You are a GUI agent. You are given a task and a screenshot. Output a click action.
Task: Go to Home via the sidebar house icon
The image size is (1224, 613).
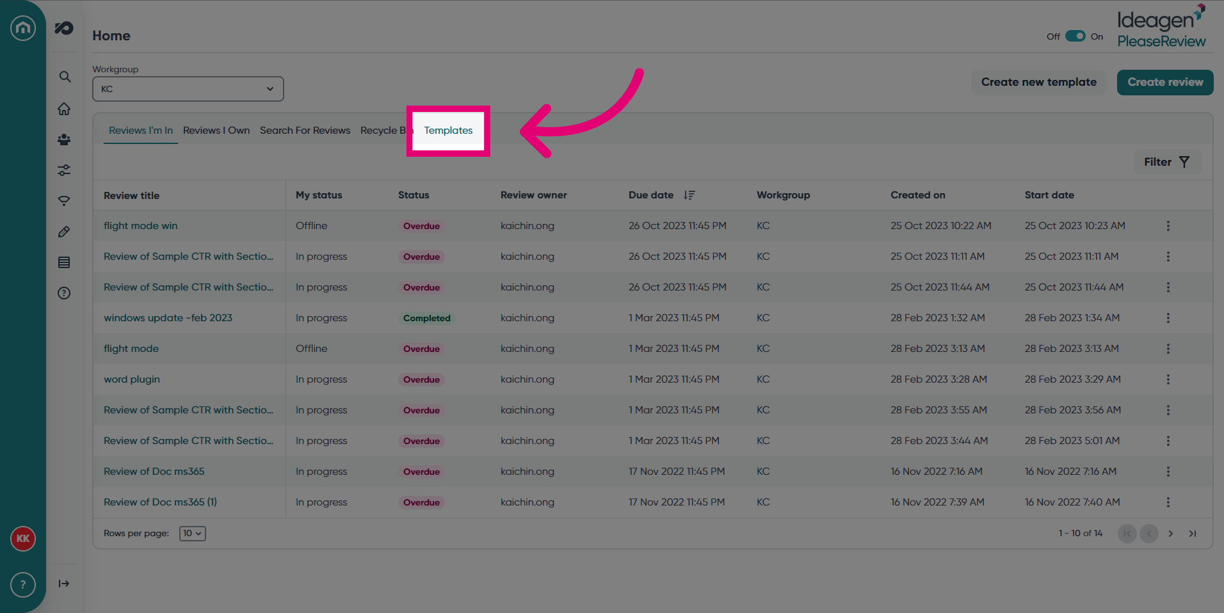pos(64,109)
